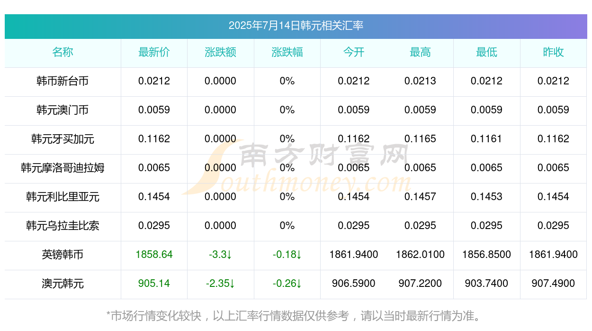Click the 涨跌幅 column header
Screen dimensions: 592x331
coord(287,52)
